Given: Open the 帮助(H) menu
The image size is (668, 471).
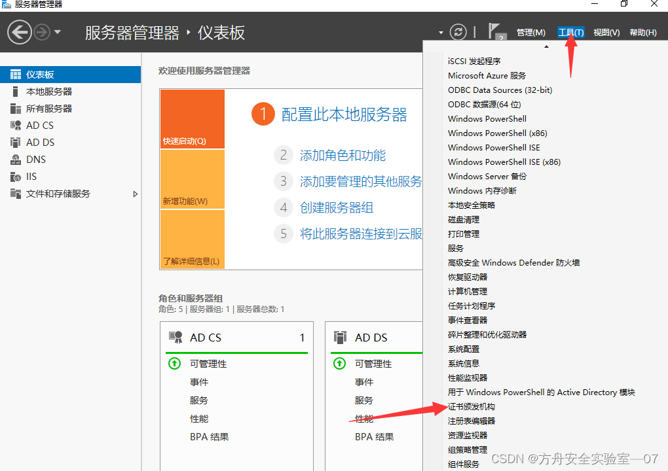Looking at the screenshot, I should 643,32.
